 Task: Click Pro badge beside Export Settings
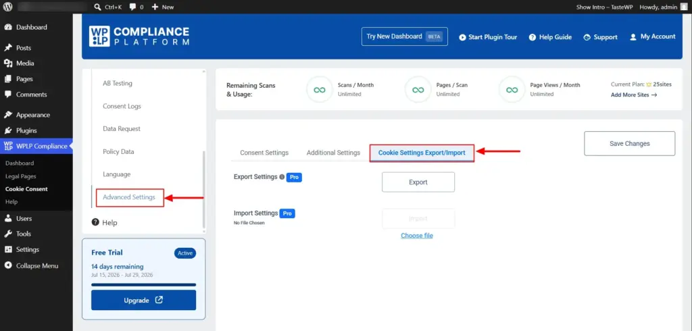pos(295,178)
